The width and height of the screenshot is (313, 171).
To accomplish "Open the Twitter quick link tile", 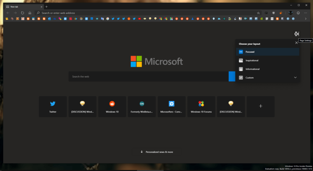I will tap(53, 106).
